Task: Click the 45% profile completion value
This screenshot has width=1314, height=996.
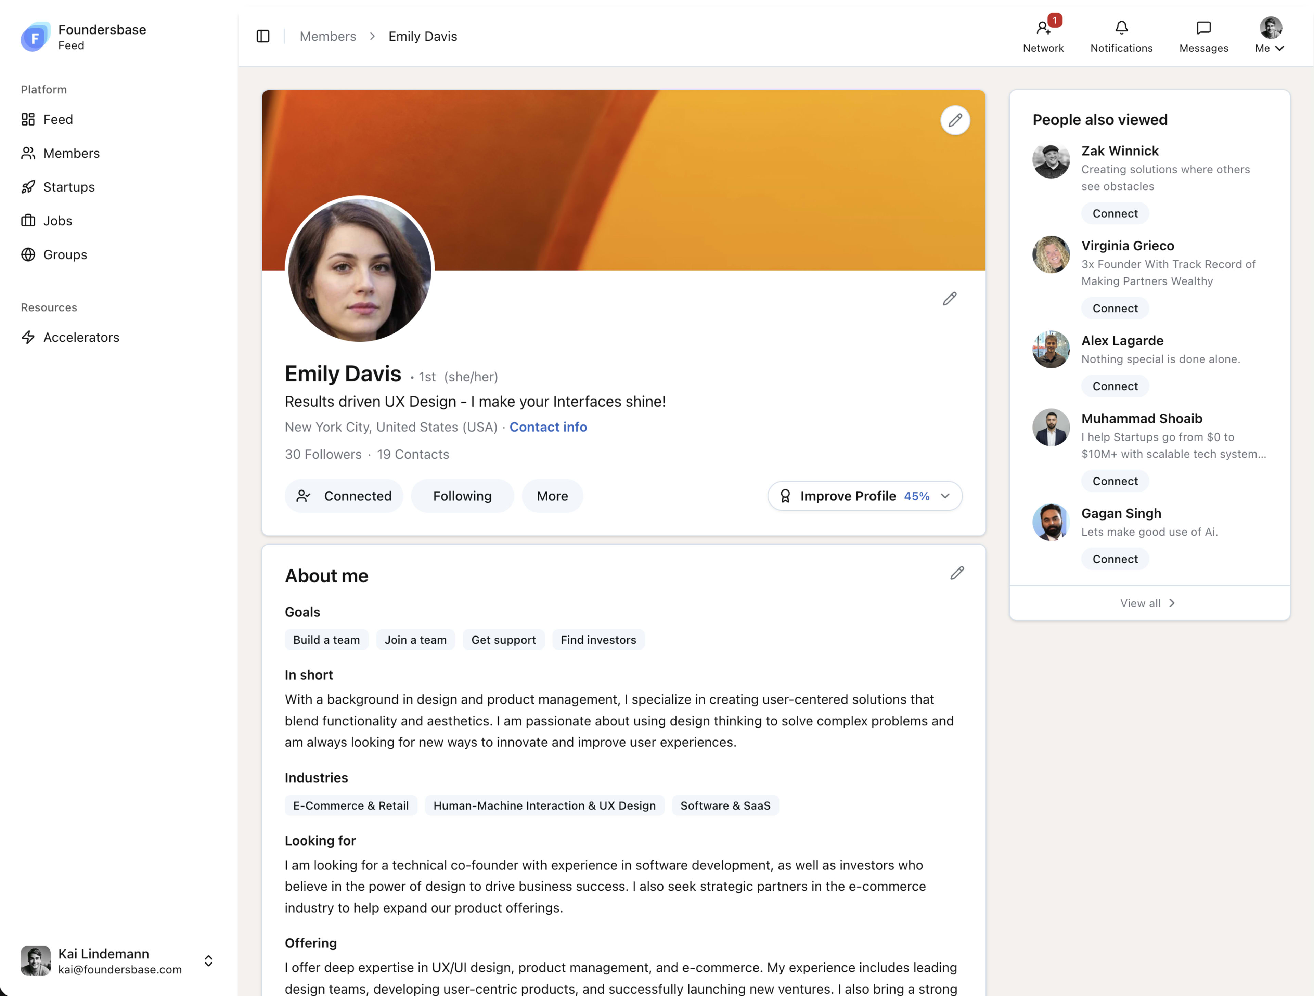Action: pyautogui.click(x=917, y=496)
